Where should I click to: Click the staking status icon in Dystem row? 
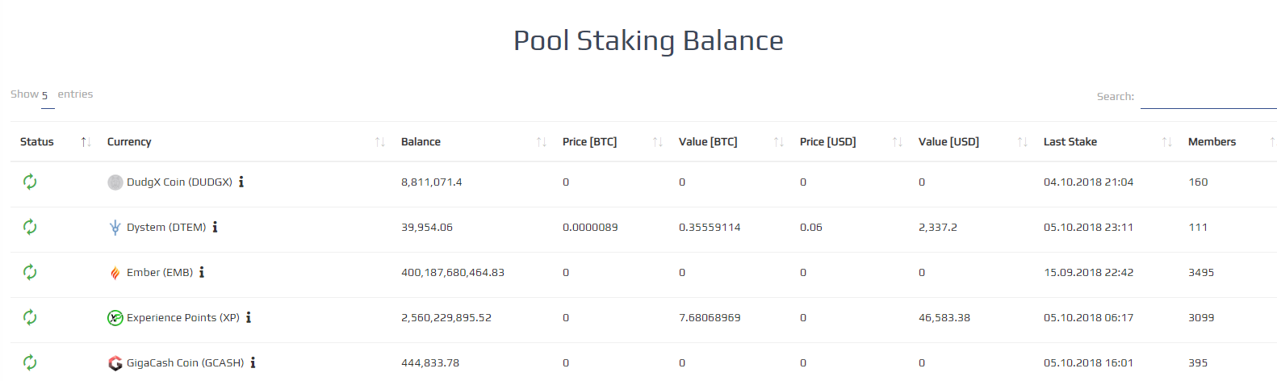pyautogui.click(x=30, y=227)
